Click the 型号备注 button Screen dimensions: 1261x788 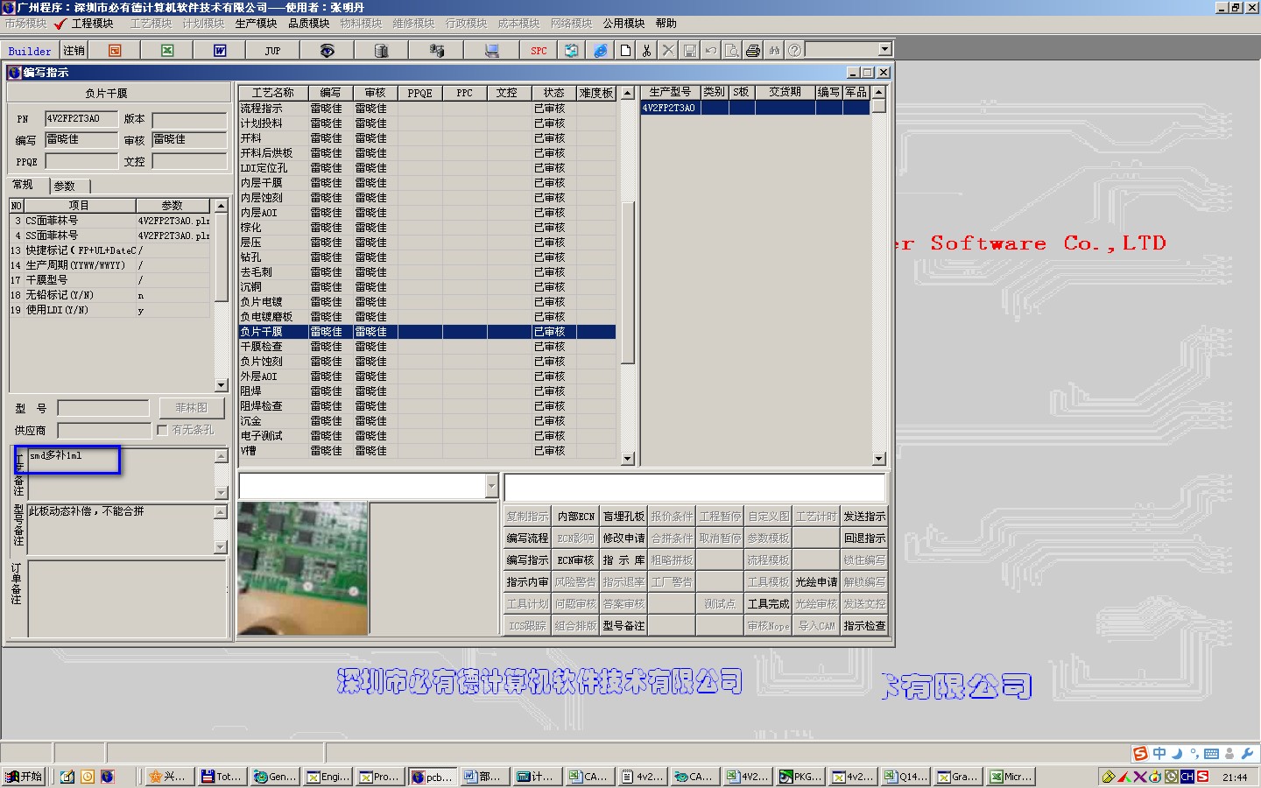[x=623, y=626]
